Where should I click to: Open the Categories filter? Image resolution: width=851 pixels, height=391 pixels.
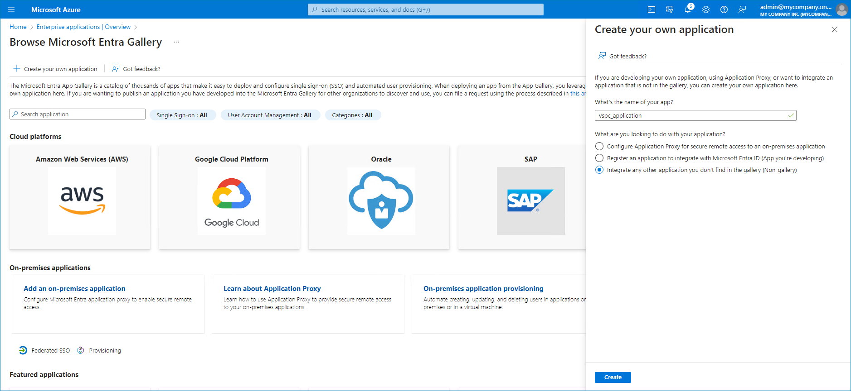tap(352, 115)
